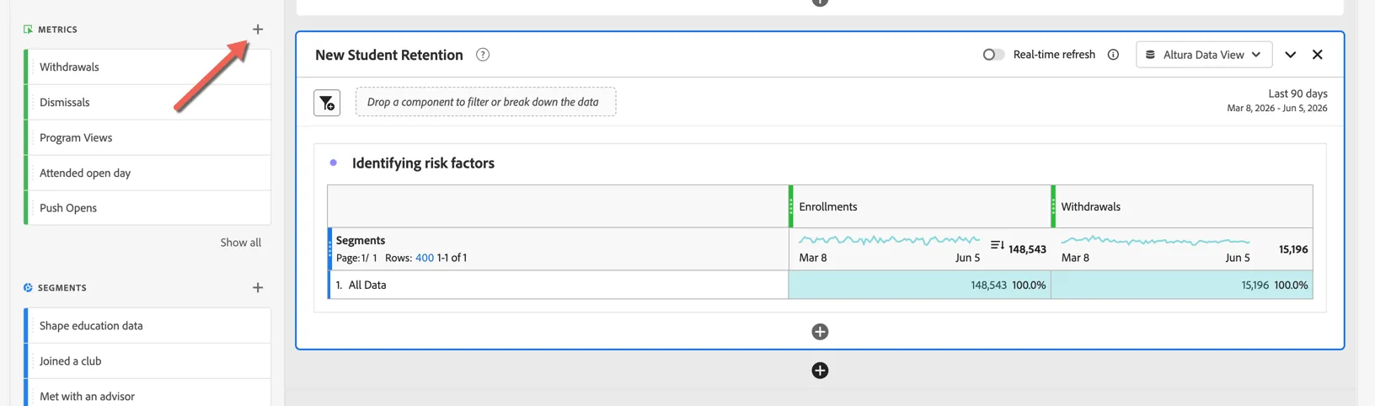The width and height of the screenshot is (1375, 406).
Task: Select Shape education data segment
Action: tap(147, 326)
